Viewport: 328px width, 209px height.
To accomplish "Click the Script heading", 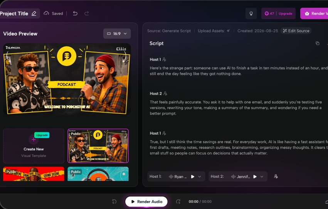I will [x=156, y=43].
